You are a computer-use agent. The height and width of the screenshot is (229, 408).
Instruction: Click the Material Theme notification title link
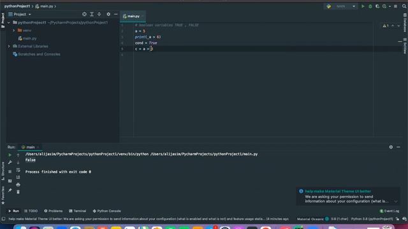click(x=338, y=191)
